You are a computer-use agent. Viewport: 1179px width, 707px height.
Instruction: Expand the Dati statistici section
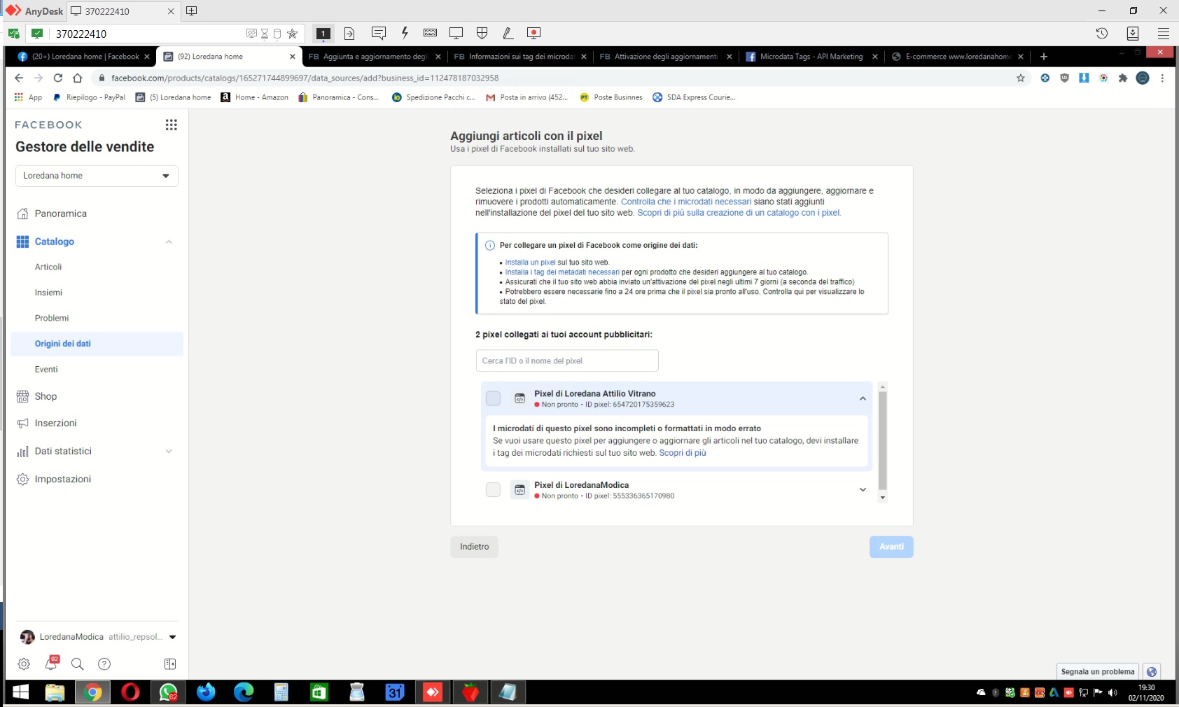coord(169,451)
